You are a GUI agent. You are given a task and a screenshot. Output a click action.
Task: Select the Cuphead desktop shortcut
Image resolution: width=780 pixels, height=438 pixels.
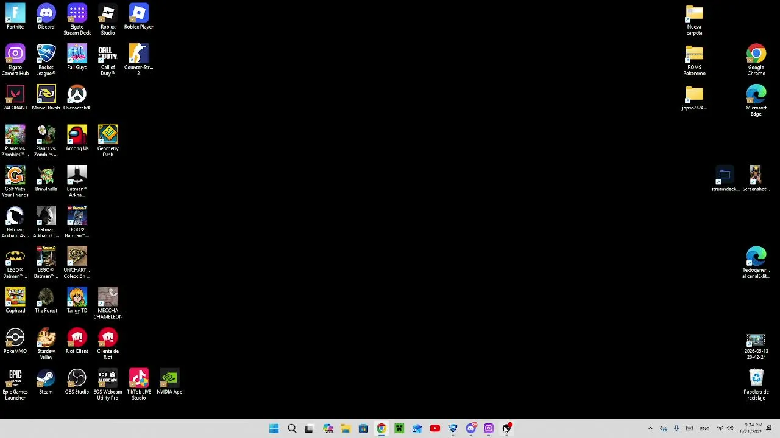click(15, 301)
